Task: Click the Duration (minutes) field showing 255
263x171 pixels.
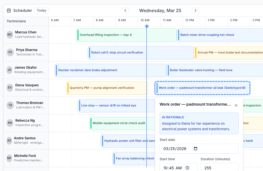Action: [220, 167]
